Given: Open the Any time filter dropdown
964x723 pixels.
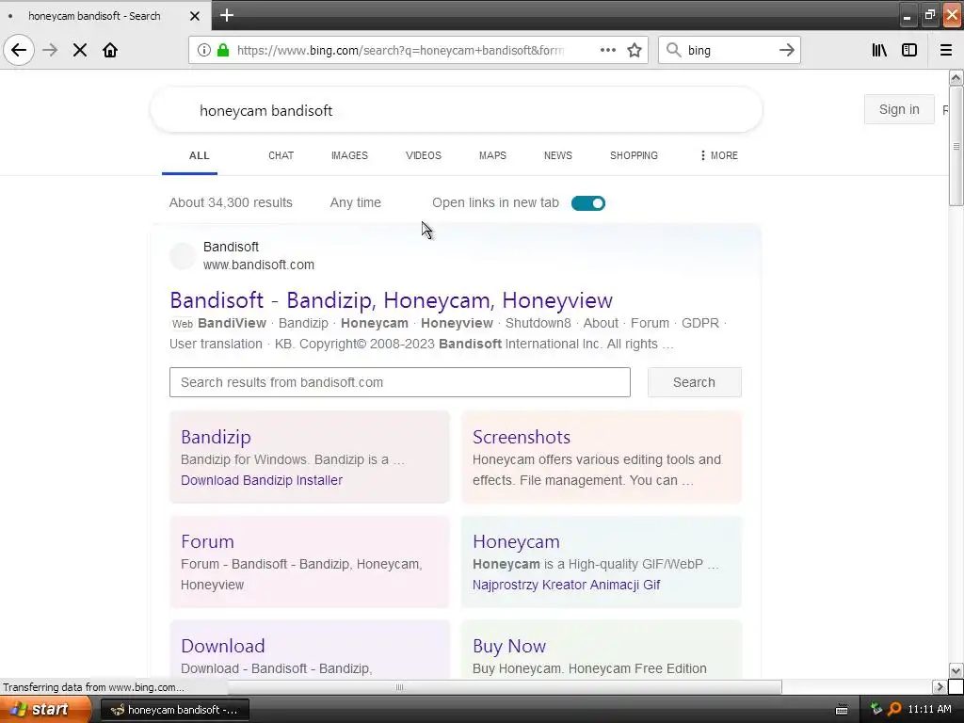Looking at the screenshot, I should [x=355, y=202].
